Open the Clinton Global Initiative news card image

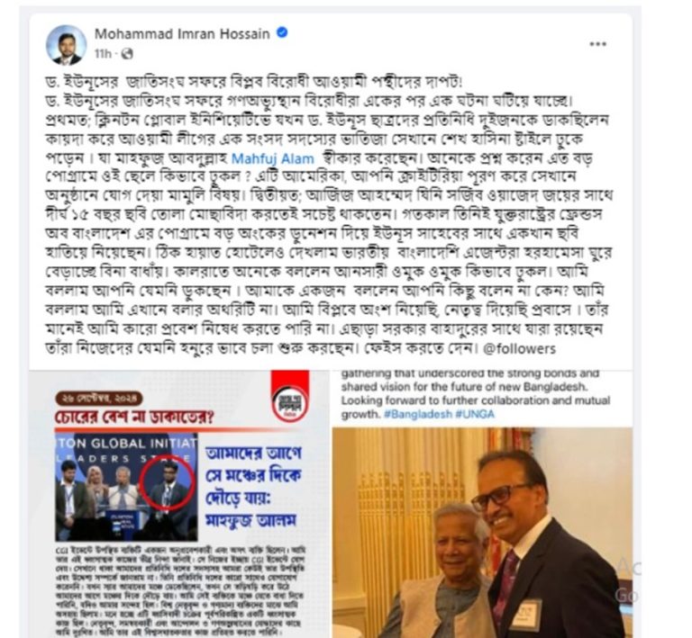pos(180,504)
